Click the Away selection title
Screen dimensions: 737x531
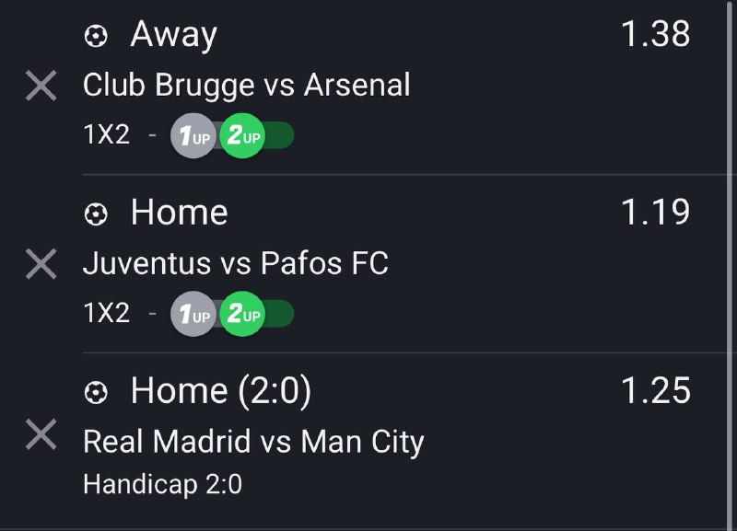coord(174,35)
